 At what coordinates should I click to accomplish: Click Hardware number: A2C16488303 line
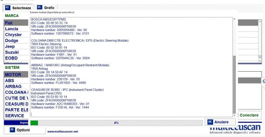60,104
